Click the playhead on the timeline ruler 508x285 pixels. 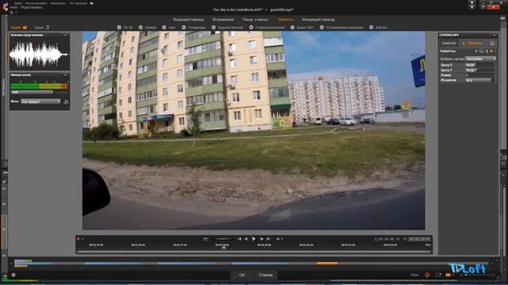[x=224, y=247]
